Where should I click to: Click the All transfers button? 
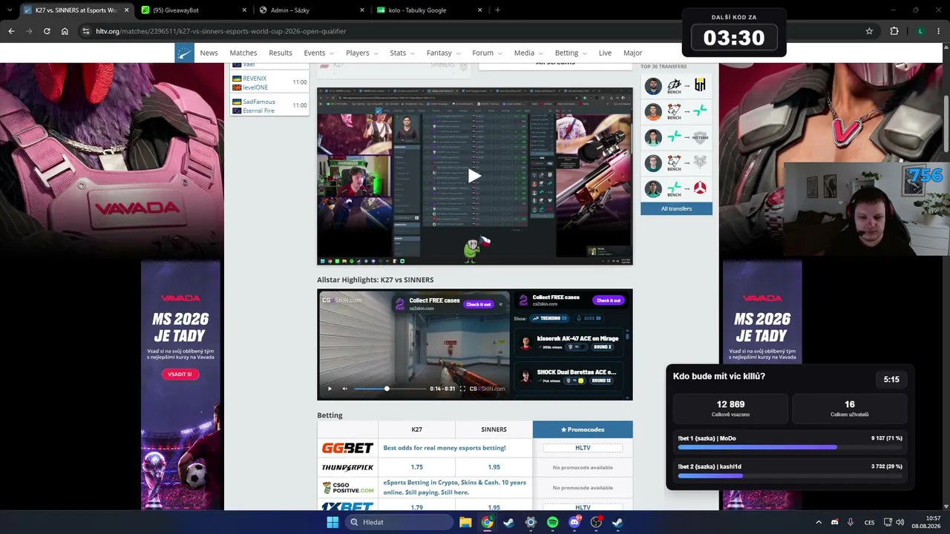pos(676,208)
